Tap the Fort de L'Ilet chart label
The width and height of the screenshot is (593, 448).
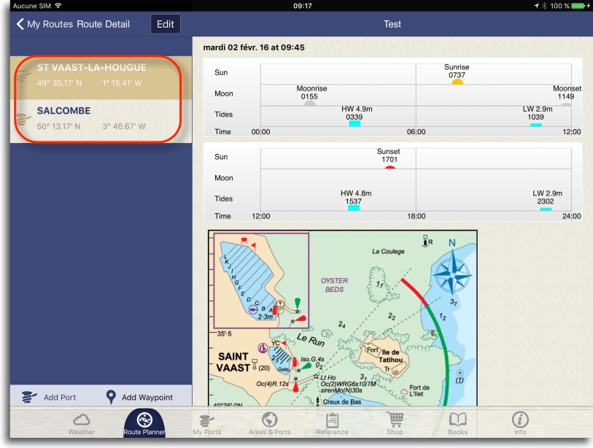tap(419, 390)
